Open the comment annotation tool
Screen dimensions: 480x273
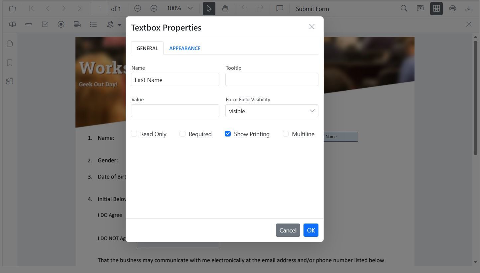pyautogui.click(x=279, y=8)
